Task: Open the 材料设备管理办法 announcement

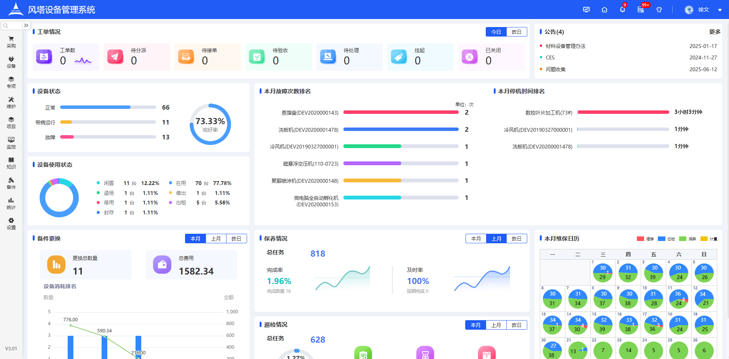Action: (x=565, y=46)
